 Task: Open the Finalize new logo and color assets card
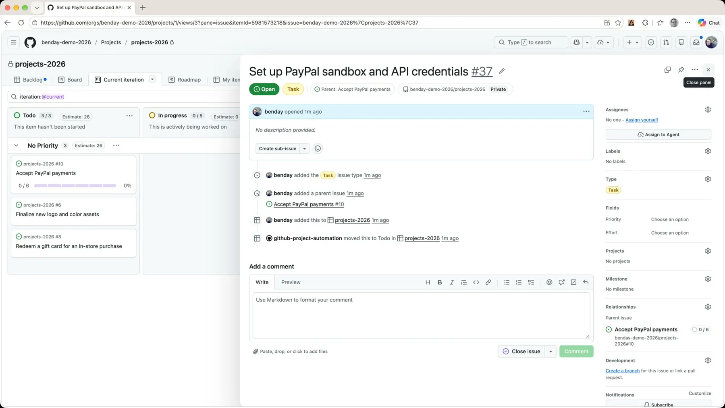point(74,211)
